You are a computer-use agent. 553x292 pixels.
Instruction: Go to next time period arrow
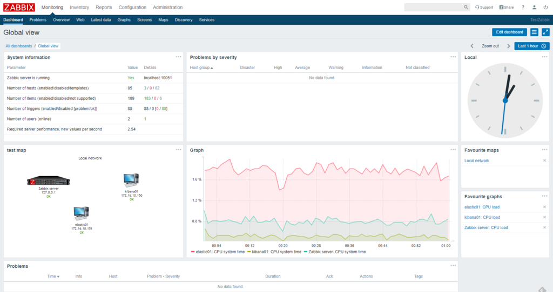click(508, 46)
